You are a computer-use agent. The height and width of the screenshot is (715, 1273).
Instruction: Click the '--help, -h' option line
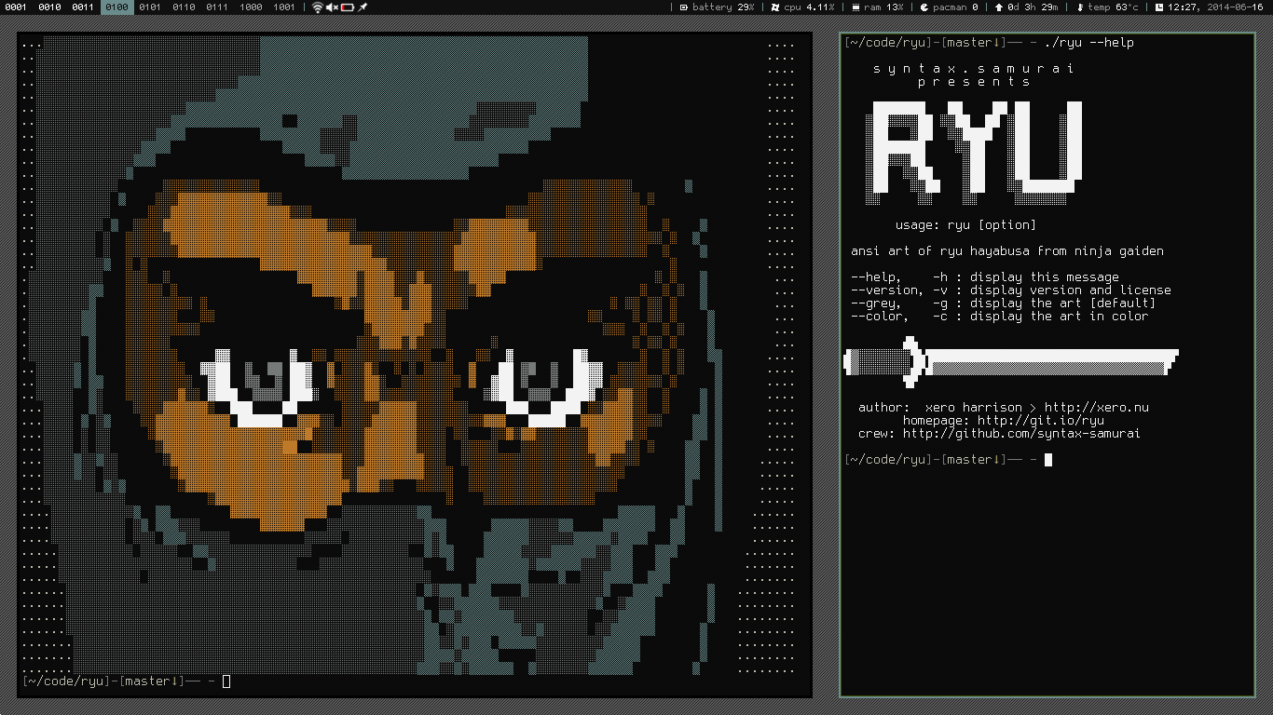[x=985, y=277]
